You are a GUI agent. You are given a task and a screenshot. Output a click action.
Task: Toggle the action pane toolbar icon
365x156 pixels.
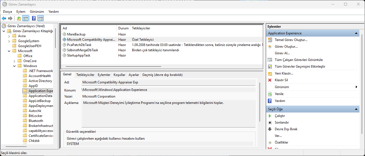click(x=41, y=19)
